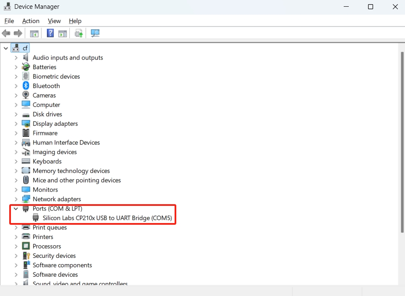
Task: Open the View menu
Action: point(54,21)
